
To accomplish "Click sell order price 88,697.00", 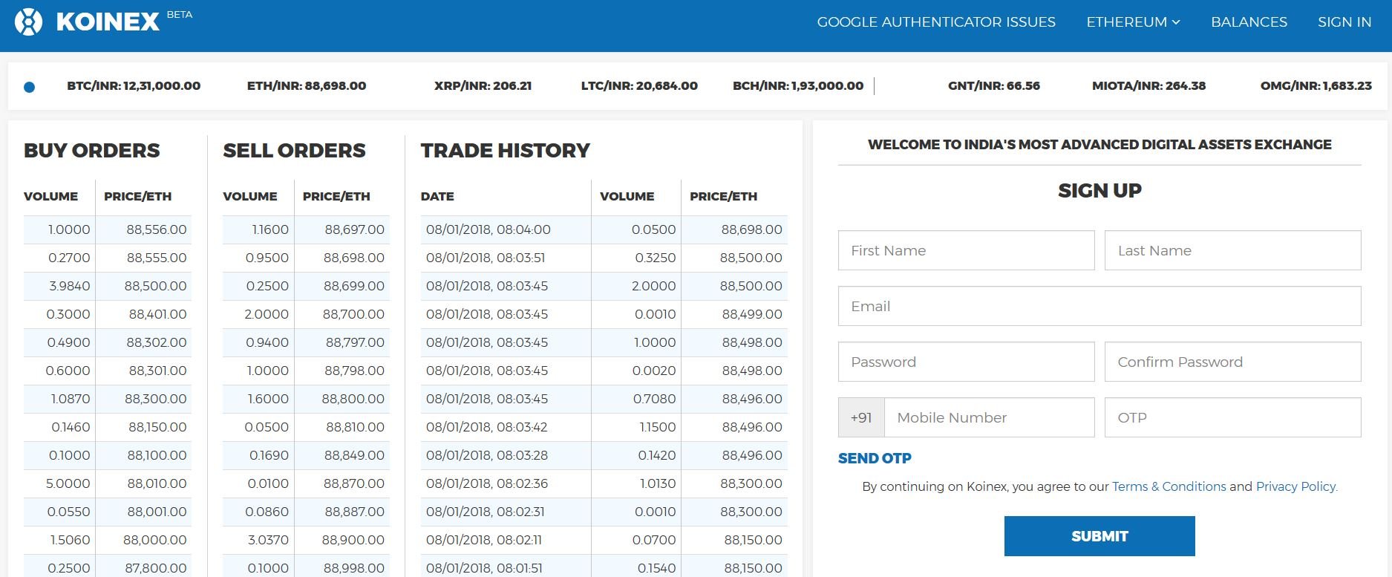I will [x=355, y=229].
